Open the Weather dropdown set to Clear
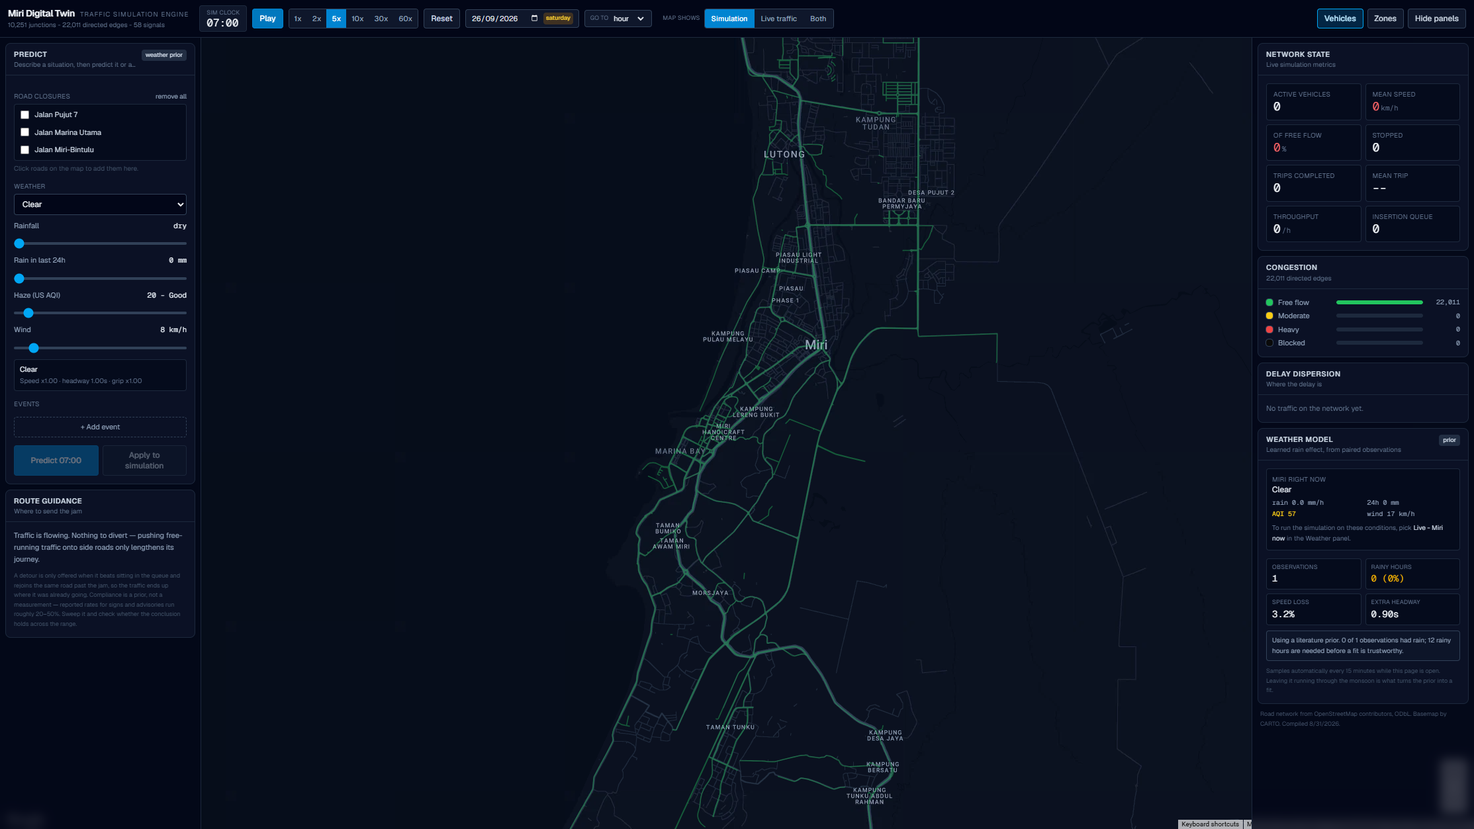The width and height of the screenshot is (1474, 829). tap(100, 204)
